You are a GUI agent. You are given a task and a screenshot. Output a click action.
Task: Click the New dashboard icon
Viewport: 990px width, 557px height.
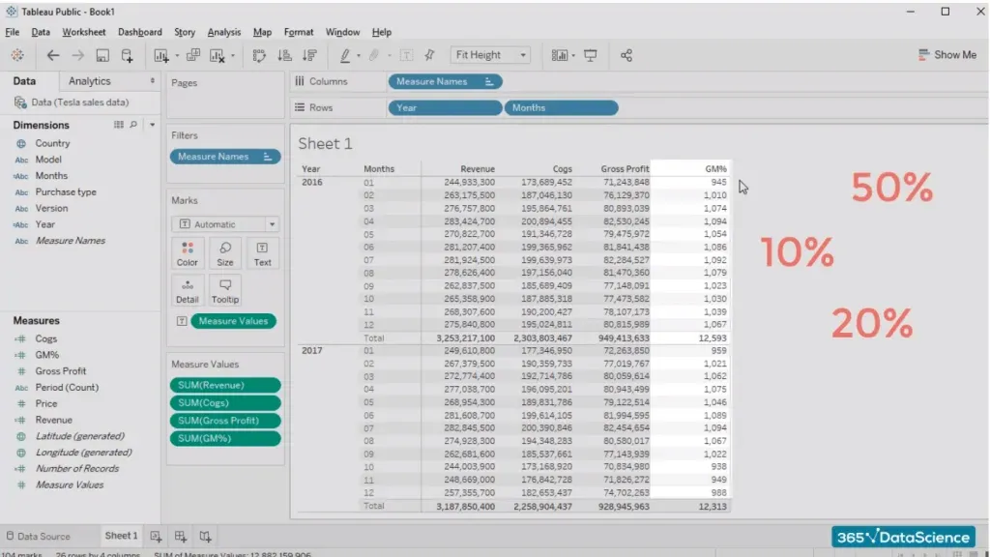(x=181, y=536)
